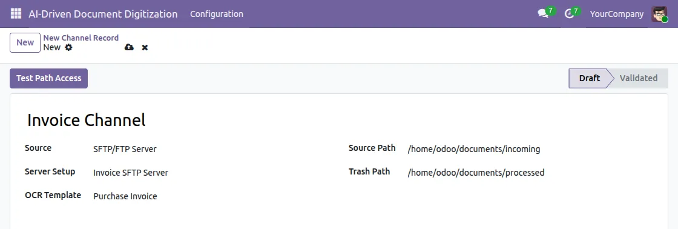Save record with the cloud upload icon
678x229 pixels.
[129, 47]
